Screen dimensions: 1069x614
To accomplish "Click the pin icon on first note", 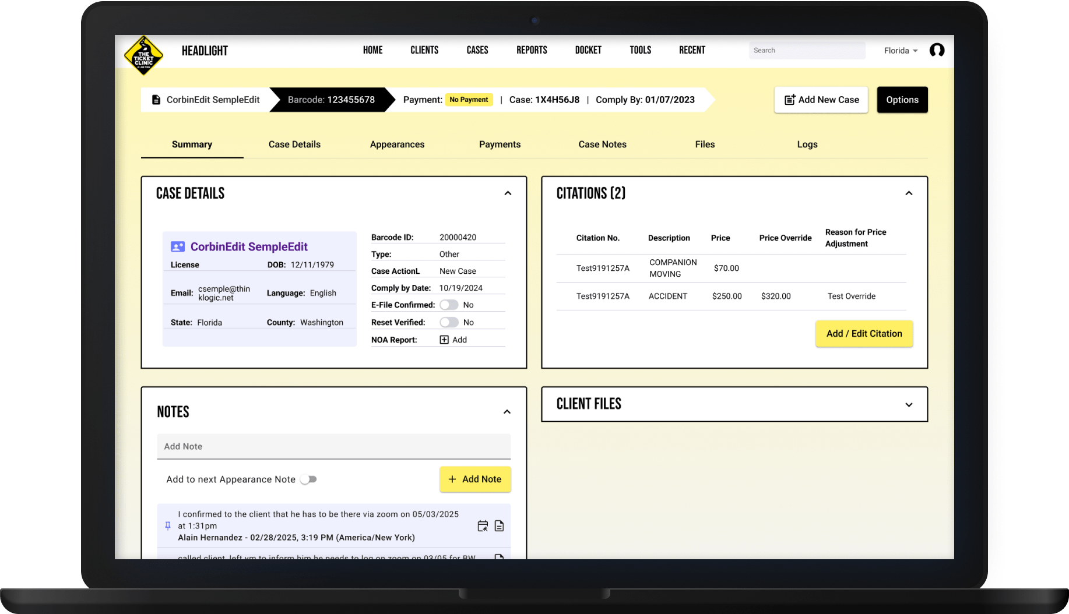I will (x=168, y=525).
